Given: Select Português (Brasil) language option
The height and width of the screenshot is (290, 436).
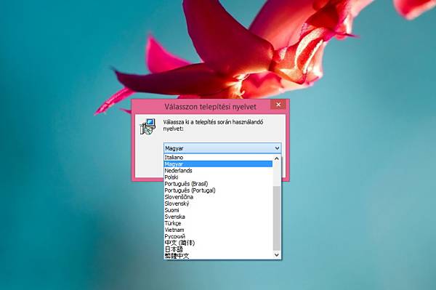Looking at the screenshot, I should [218, 184].
